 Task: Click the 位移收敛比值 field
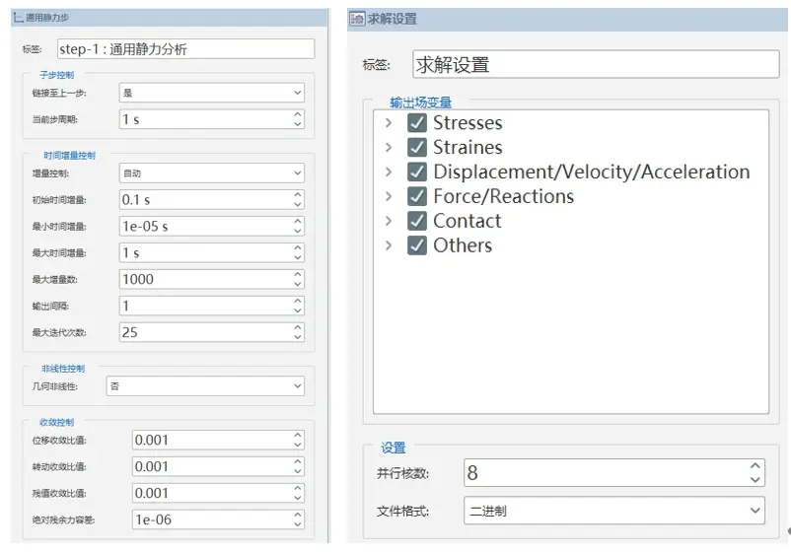(x=218, y=440)
